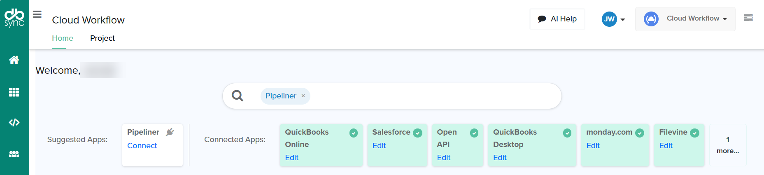764x175 pixels.
Task: Open the code brackets icon in sidebar
Action: (14, 123)
